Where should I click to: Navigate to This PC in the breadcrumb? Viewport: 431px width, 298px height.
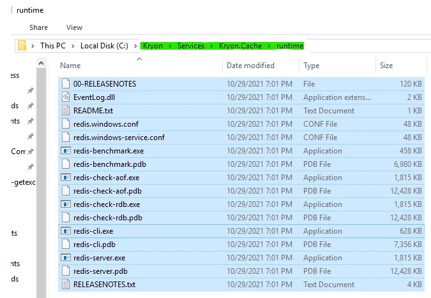coord(53,46)
